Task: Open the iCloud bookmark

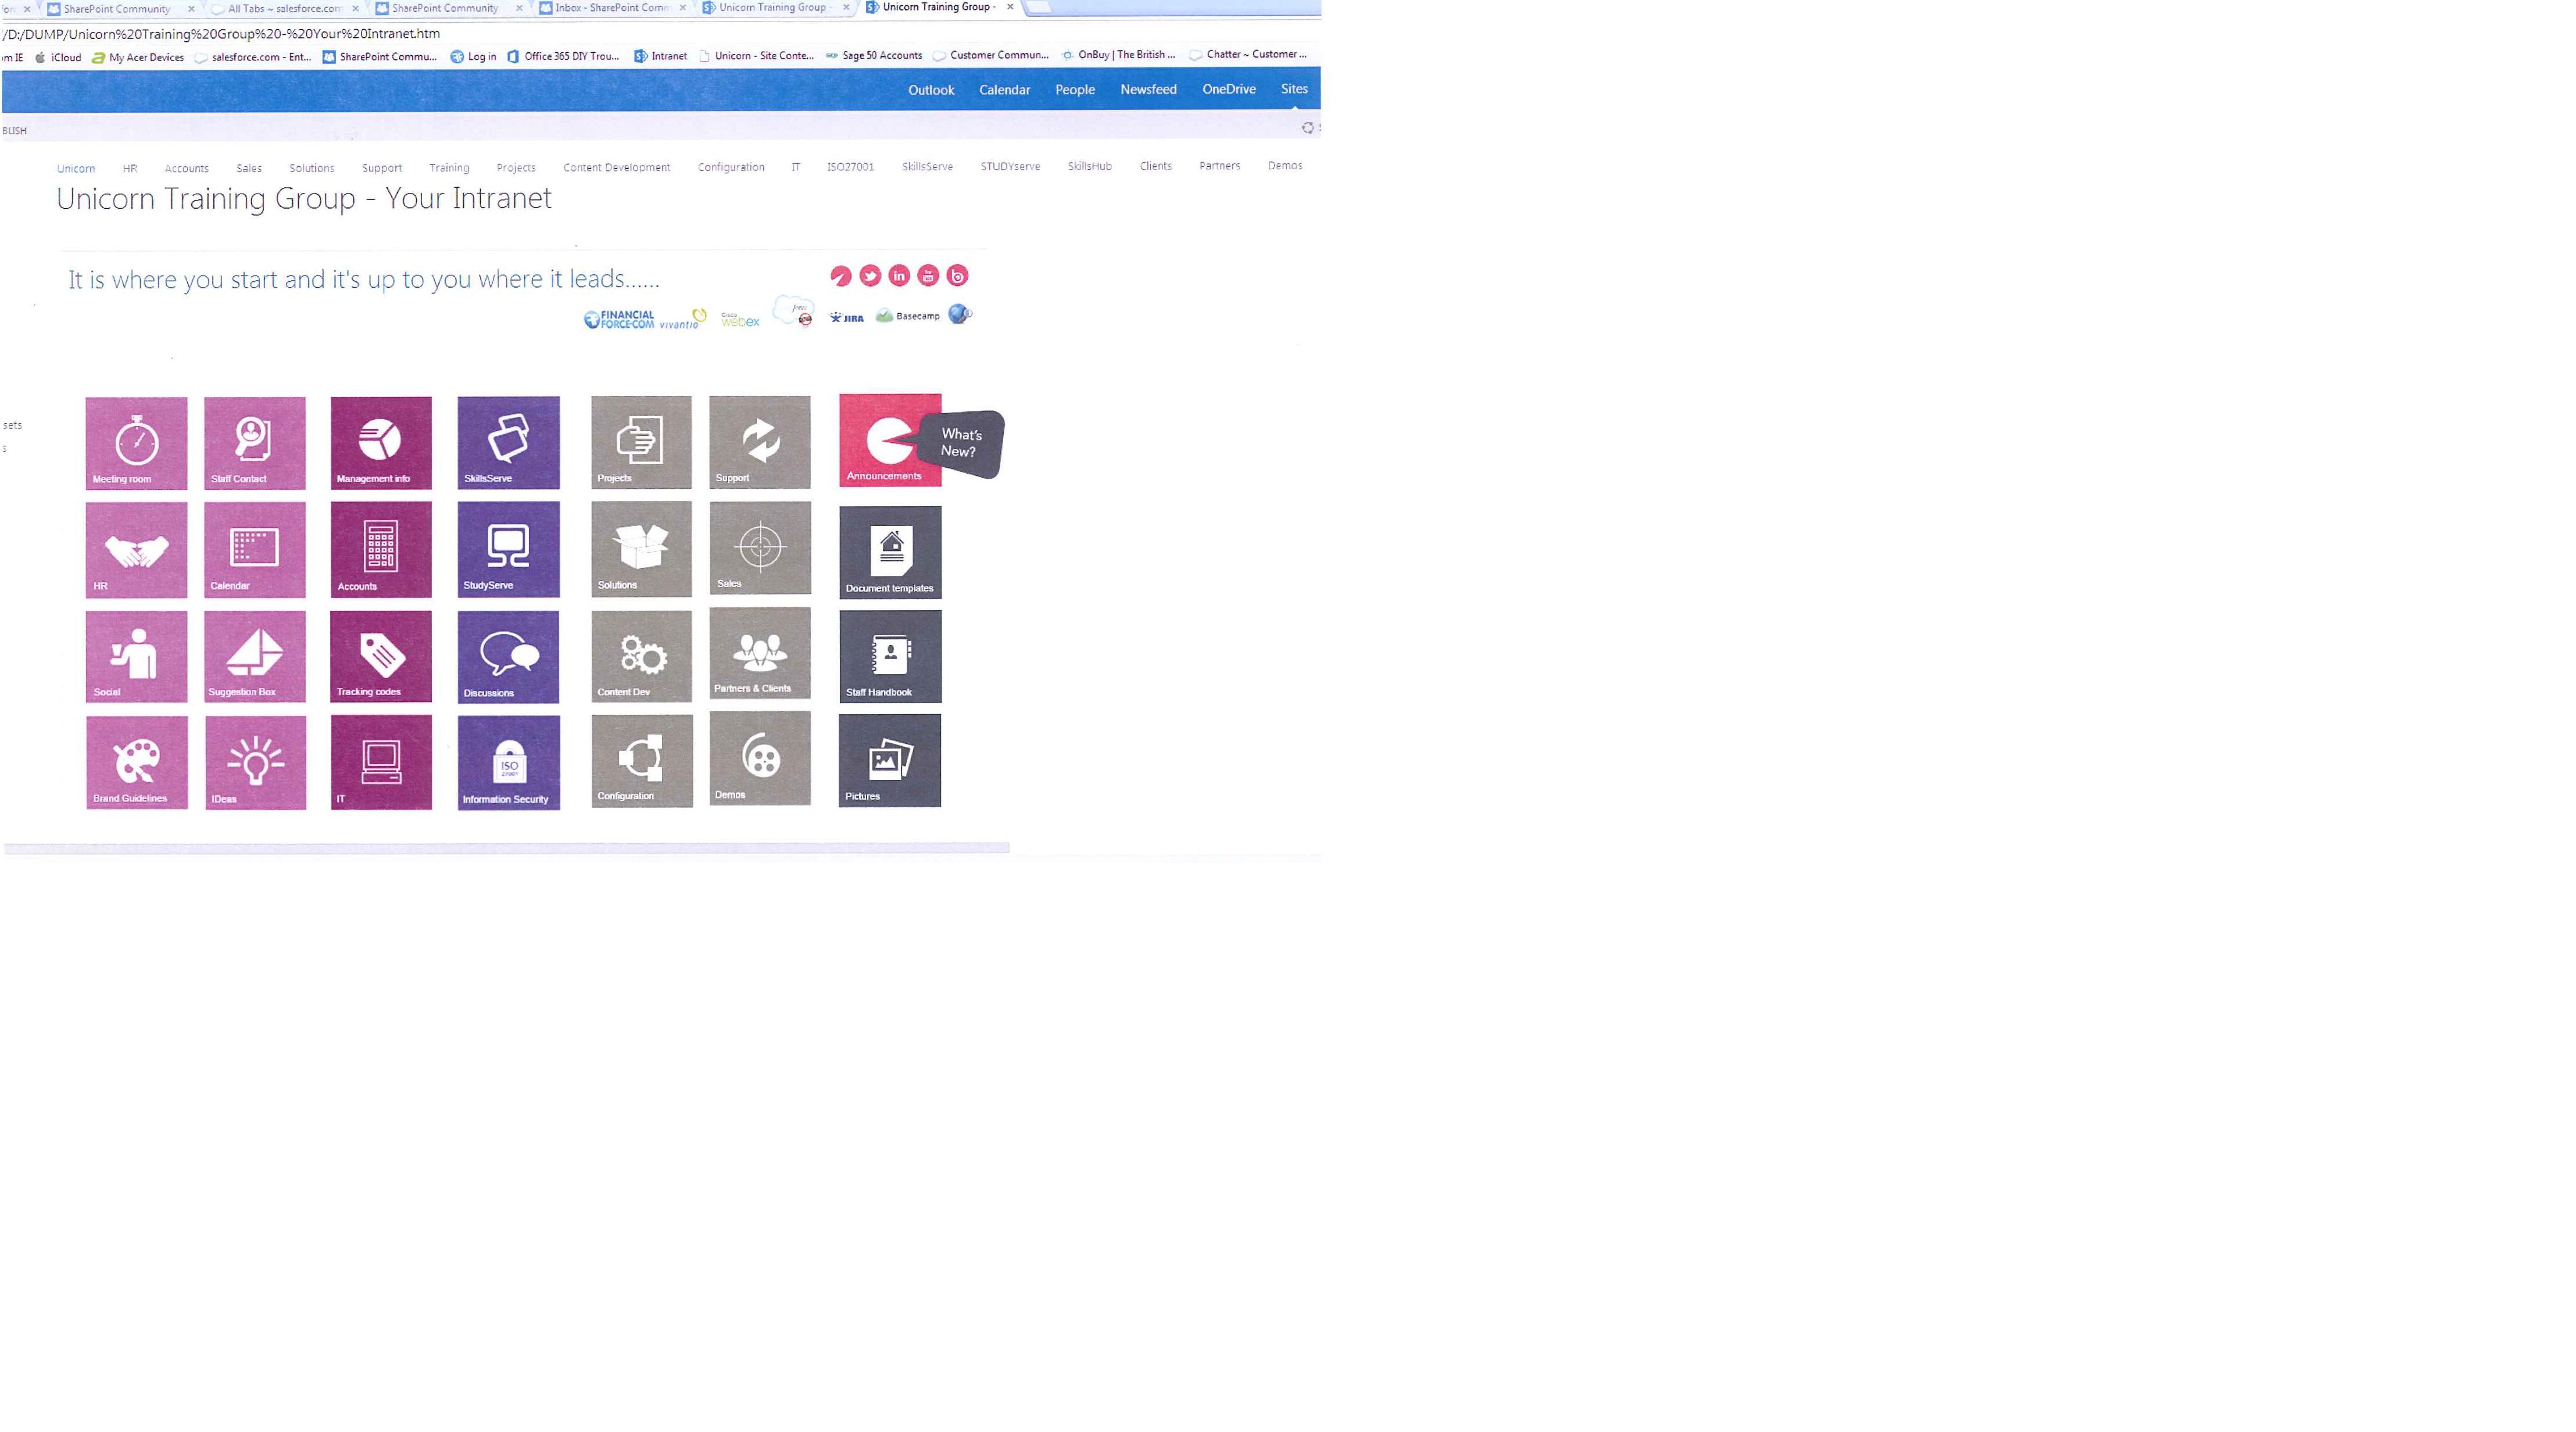Action: 58,57
